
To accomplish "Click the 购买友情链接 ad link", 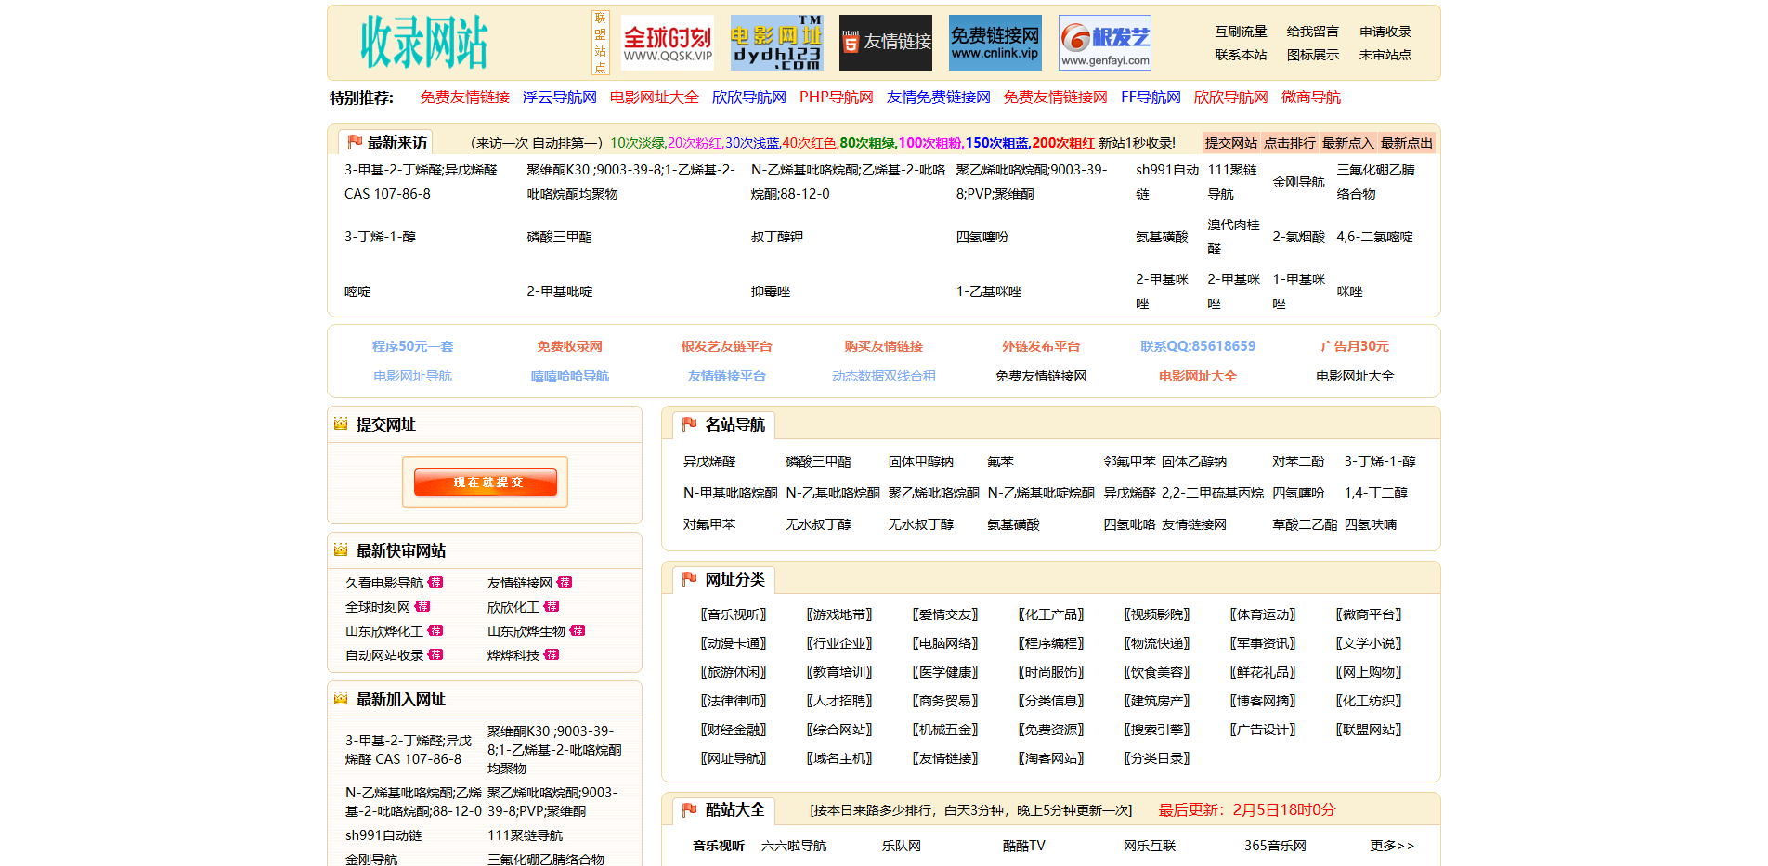I will (883, 346).
